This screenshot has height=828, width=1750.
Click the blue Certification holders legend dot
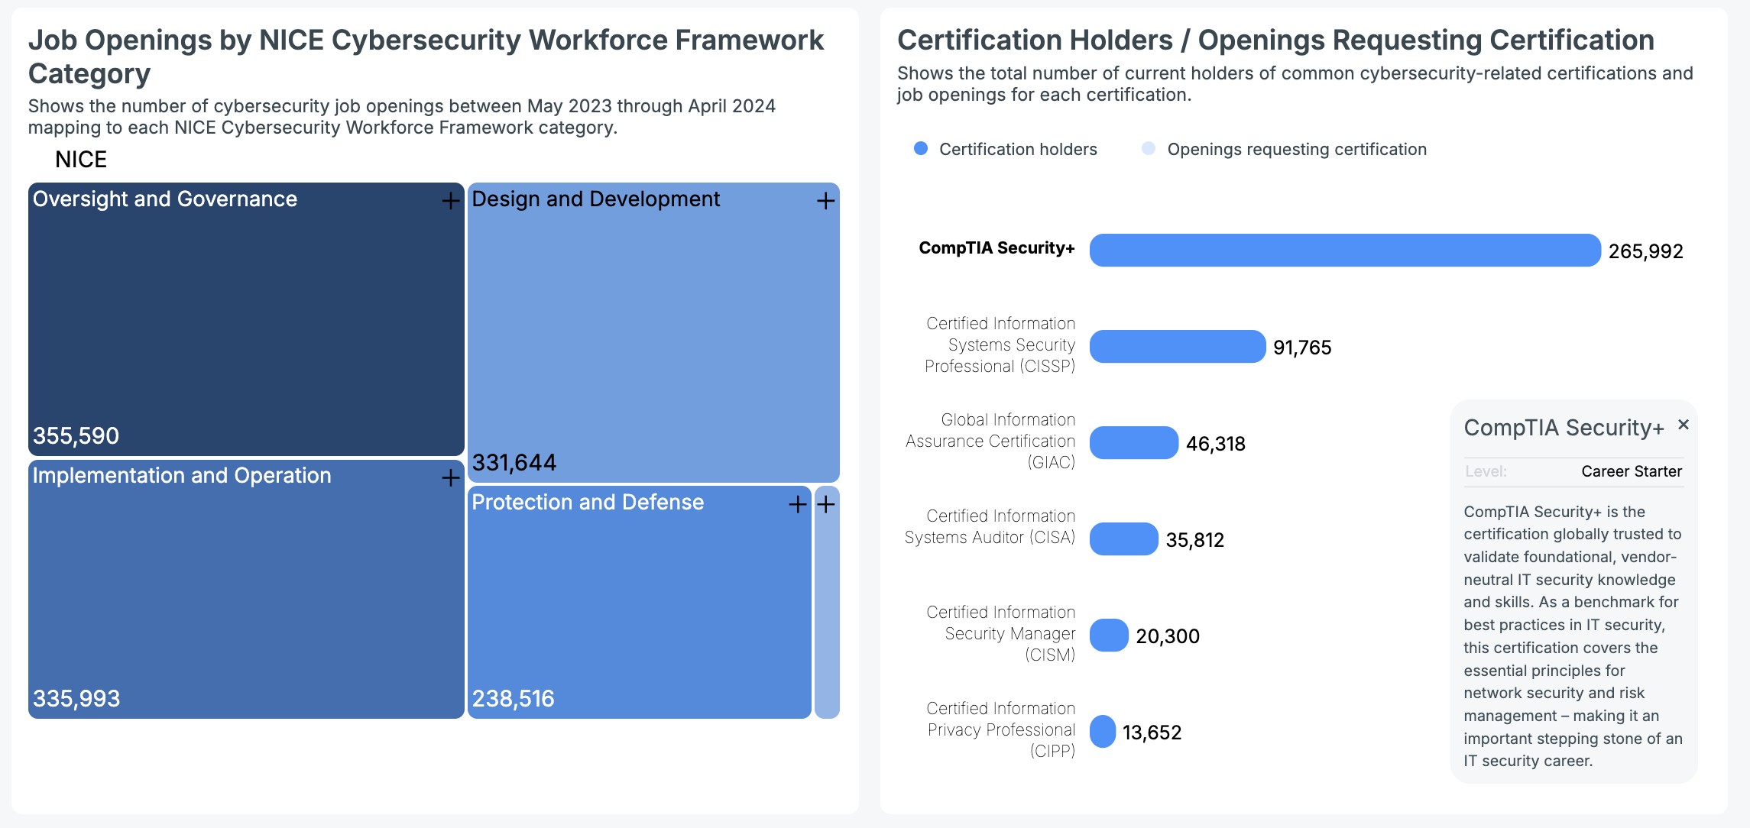[x=921, y=148]
